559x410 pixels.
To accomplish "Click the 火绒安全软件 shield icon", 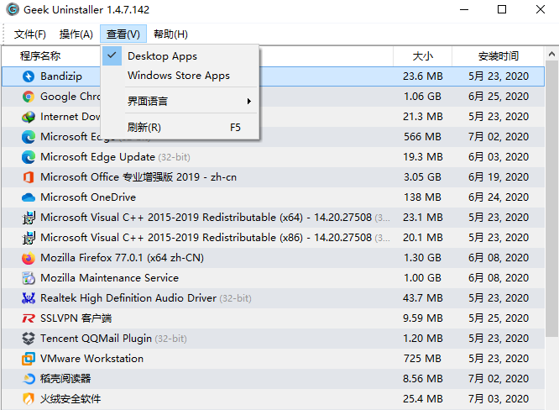I will click(29, 399).
